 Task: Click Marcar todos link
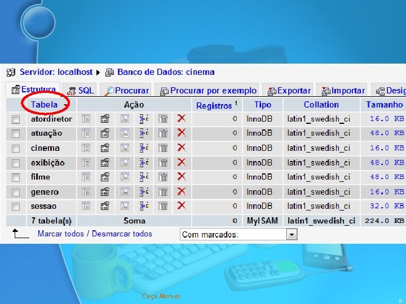[61, 234]
